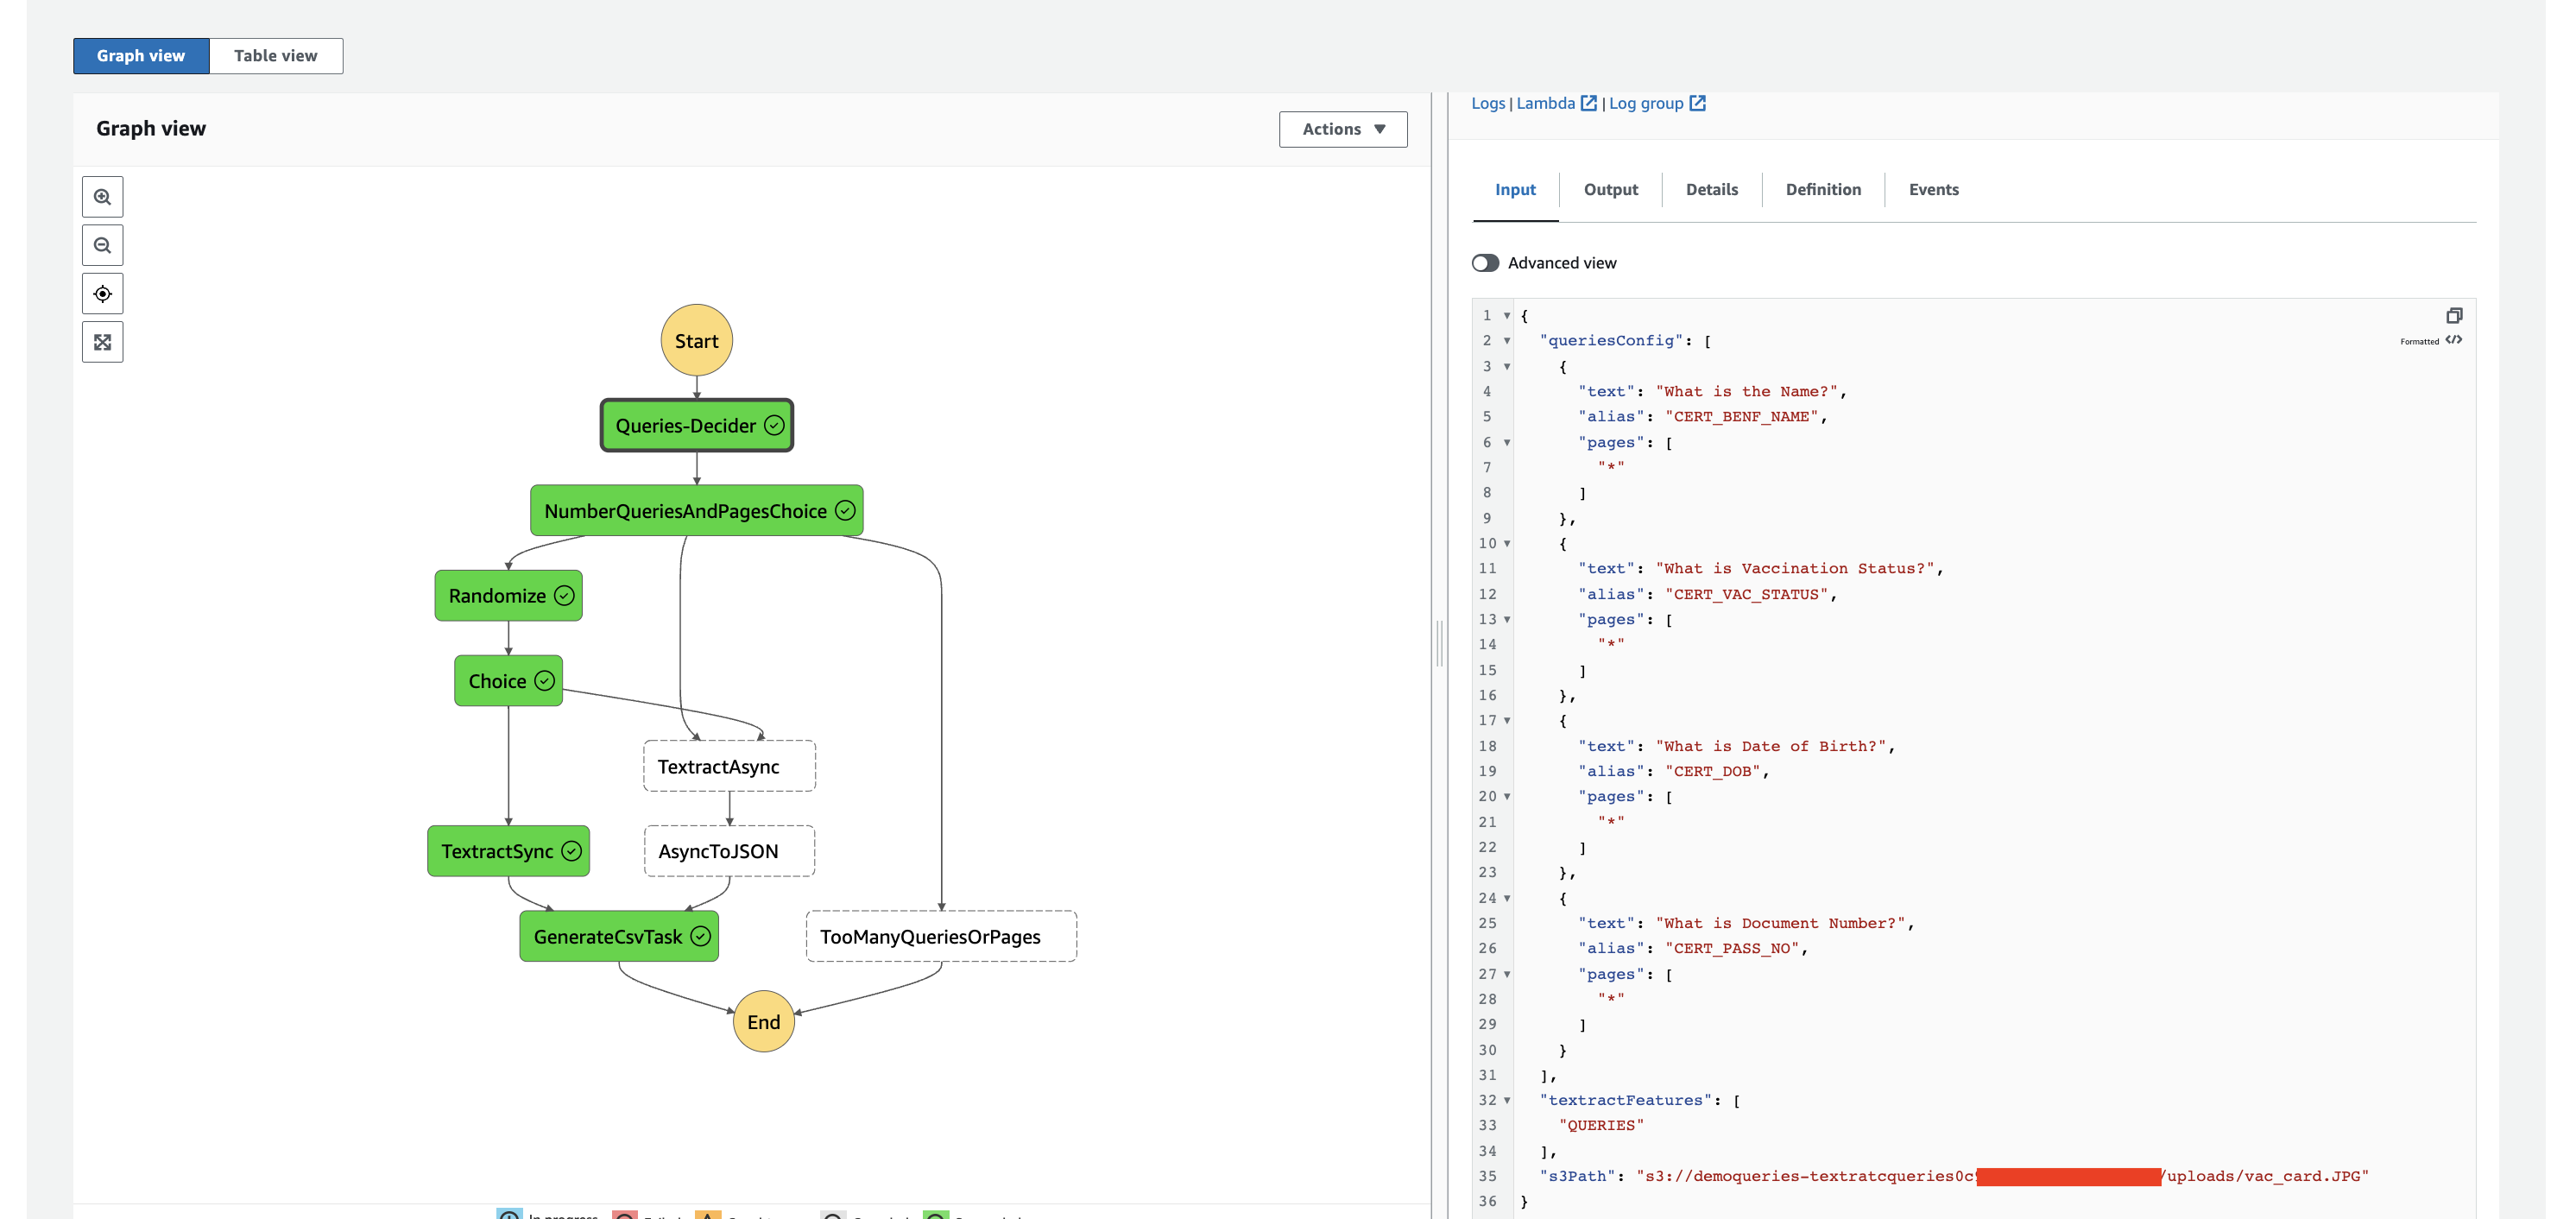Select the Graph view button
This screenshot has height=1219, width=2576.
coord(141,56)
